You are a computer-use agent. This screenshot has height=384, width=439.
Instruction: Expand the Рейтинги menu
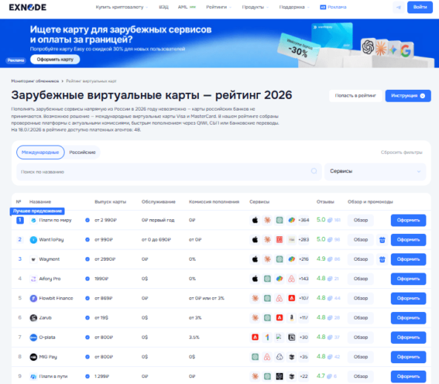(219, 7)
